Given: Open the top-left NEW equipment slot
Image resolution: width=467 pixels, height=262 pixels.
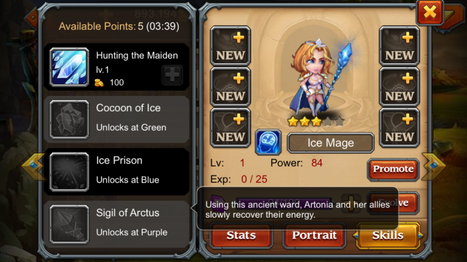Looking at the screenshot, I should click(230, 46).
